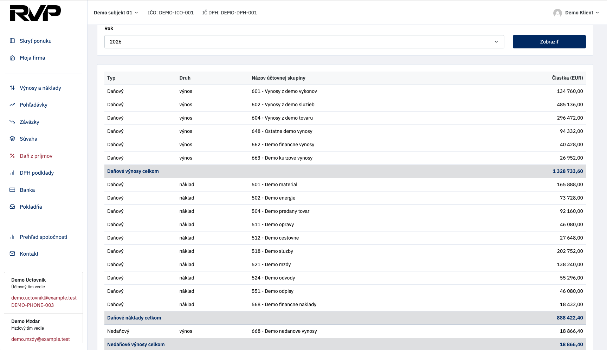
Task: Click row 662 - Demo financne vynosy
Action: [x=345, y=144]
